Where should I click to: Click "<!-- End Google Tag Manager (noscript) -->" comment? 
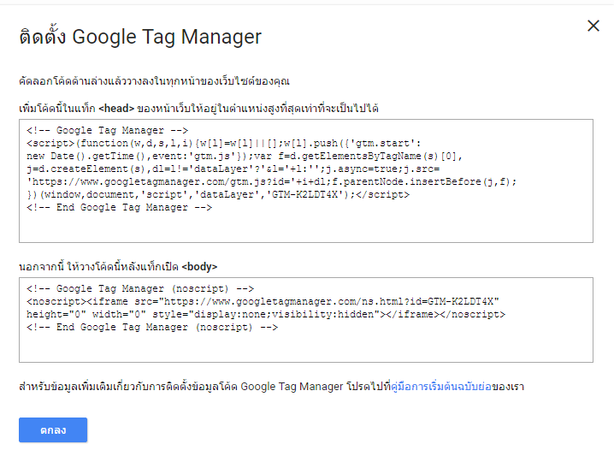(153, 327)
